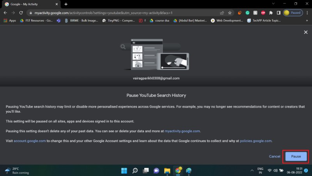This screenshot has height=176, width=312.
Task: Open the globe app taskbar icon
Action: pyautogui.click(x=189, y=171)
